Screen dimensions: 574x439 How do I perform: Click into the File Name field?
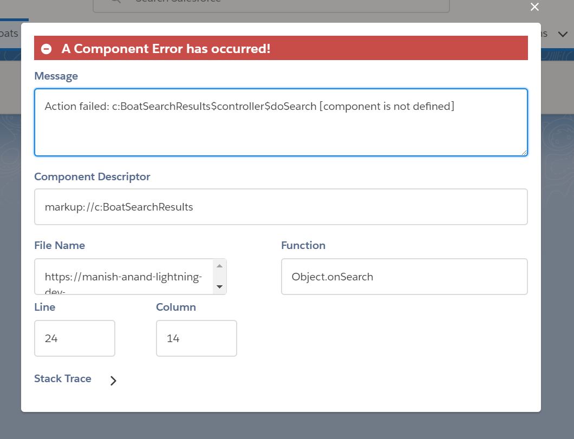pyautogui.click(x=125, y=277)
